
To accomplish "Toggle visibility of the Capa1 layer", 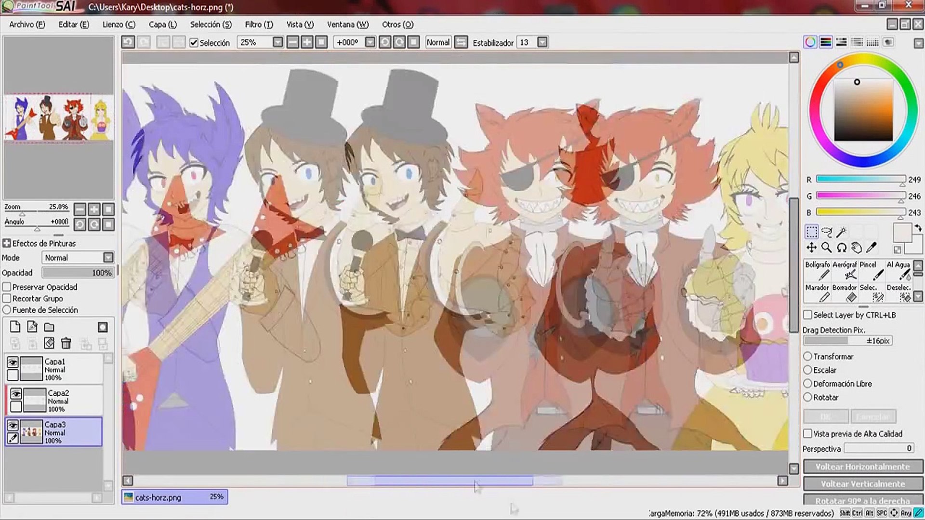I will pyautogui.click(x=13, y=363).
